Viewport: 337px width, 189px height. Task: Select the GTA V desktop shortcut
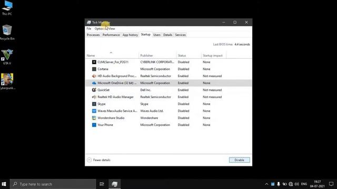(x=7, y=57)
